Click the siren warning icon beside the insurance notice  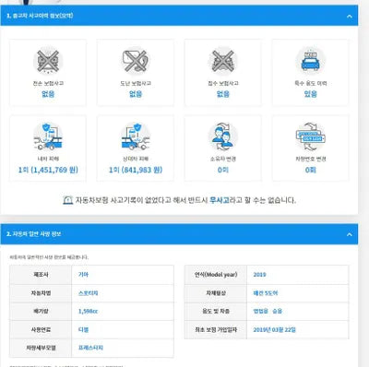click(x=67, y=200)
